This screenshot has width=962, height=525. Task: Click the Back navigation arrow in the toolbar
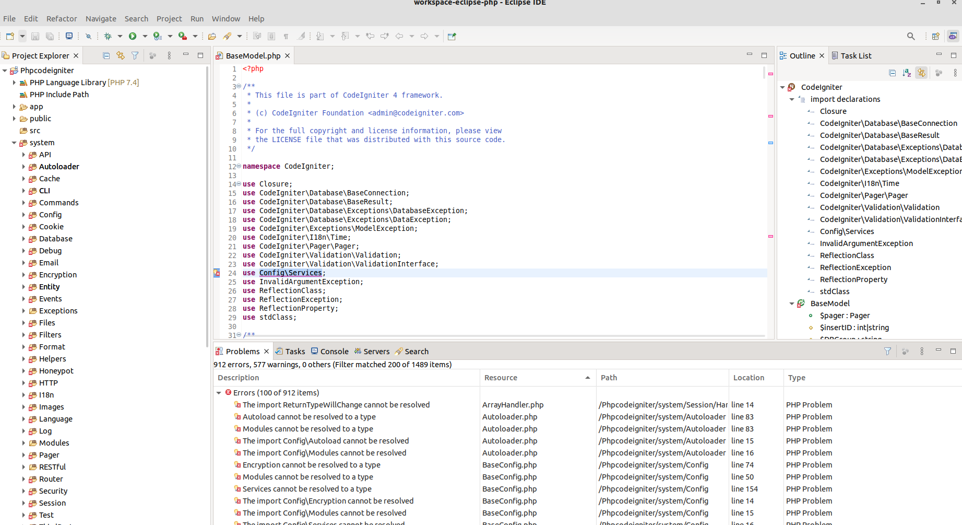pyautogui.click(x=399, y=36)
